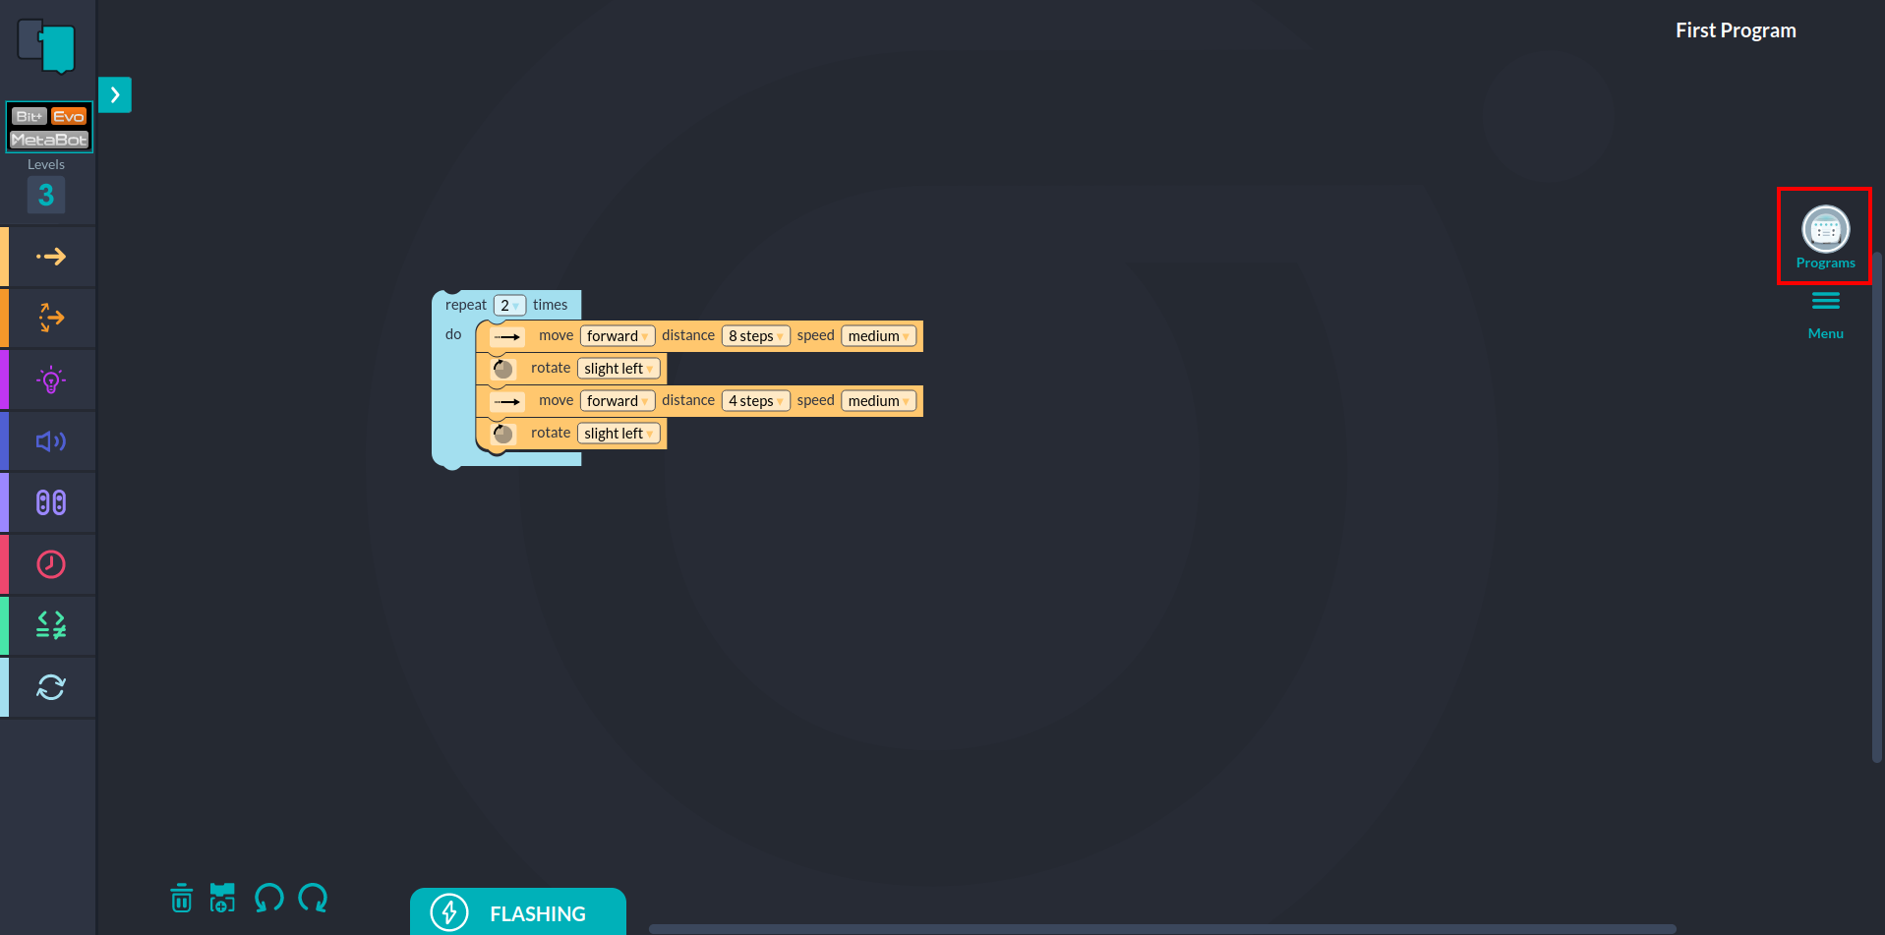The height and width of the screenshot is (935, 1885).
Task: Click the redo arrow icon
Action: tap(313, 898)
